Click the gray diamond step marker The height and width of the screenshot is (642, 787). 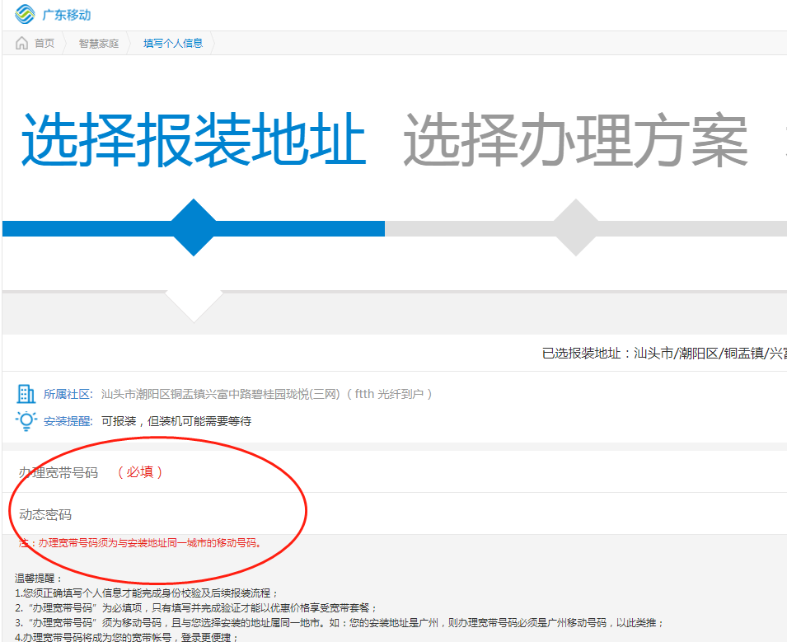coord(575,227)
